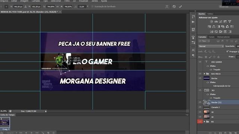Select the Bordas layer thumbnail
The width and height of the screenshot is (239, 134).
pos(207,78)
